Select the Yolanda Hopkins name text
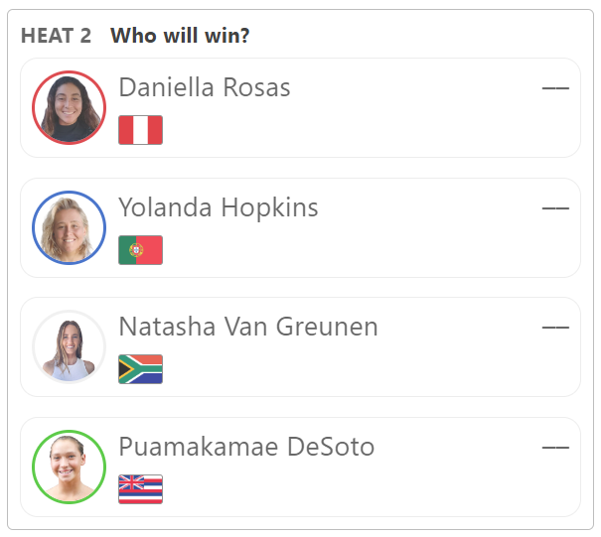Viewport: 601px width, 537px height. [x=219, y=207]
